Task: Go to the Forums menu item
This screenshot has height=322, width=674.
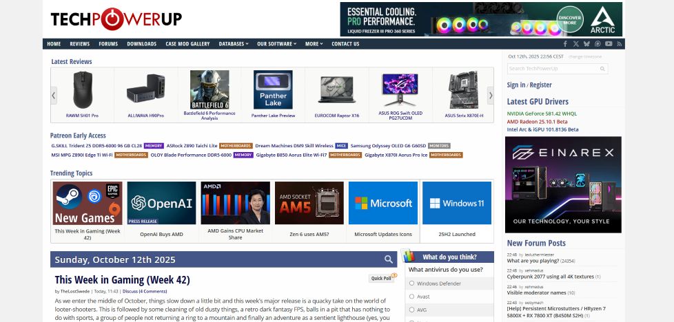Action: pos(108,44)
